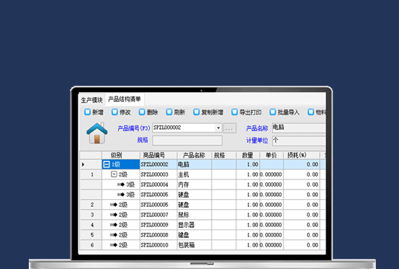The height and width of the screenshot is (269, 399).
Task: Click the 2级 label in the 键盘 row
Action: [x=123, y=235]
